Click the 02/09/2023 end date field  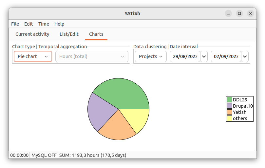[x=226, y=56]
